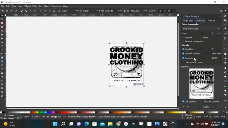
Task: Open the Filters menu
Action: [x=47, y=6]
